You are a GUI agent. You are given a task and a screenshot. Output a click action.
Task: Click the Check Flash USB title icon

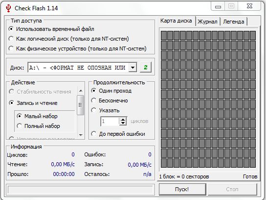8,8
